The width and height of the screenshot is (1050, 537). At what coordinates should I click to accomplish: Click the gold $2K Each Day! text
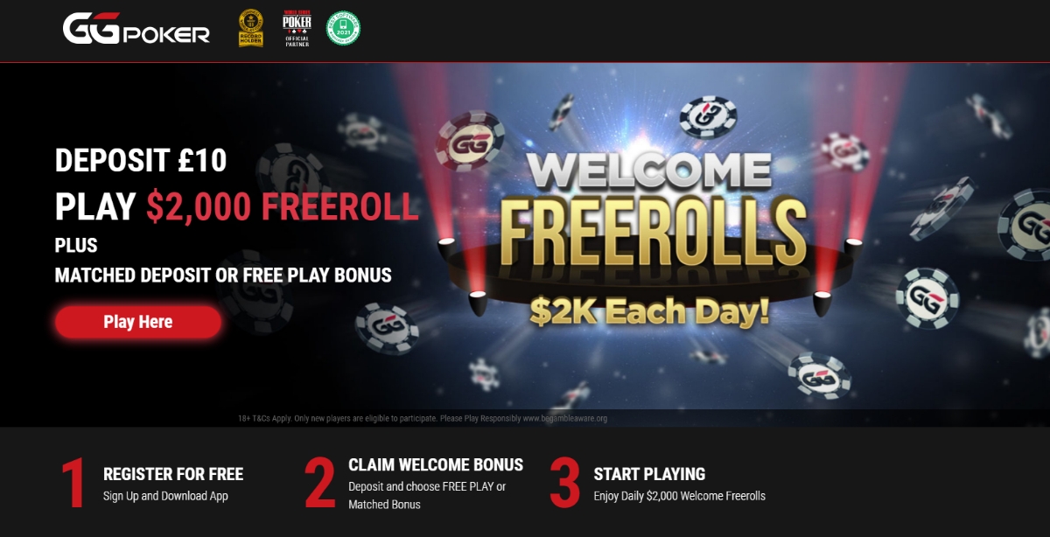649,310
